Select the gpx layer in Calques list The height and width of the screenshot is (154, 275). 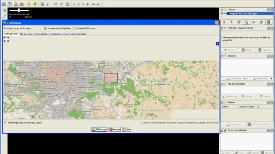click(x=250, y=13)
